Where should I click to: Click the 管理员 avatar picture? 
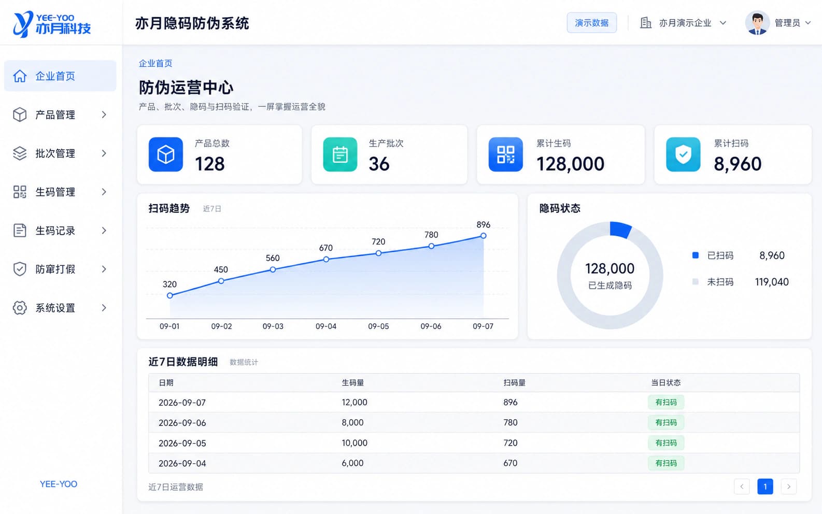757,23
